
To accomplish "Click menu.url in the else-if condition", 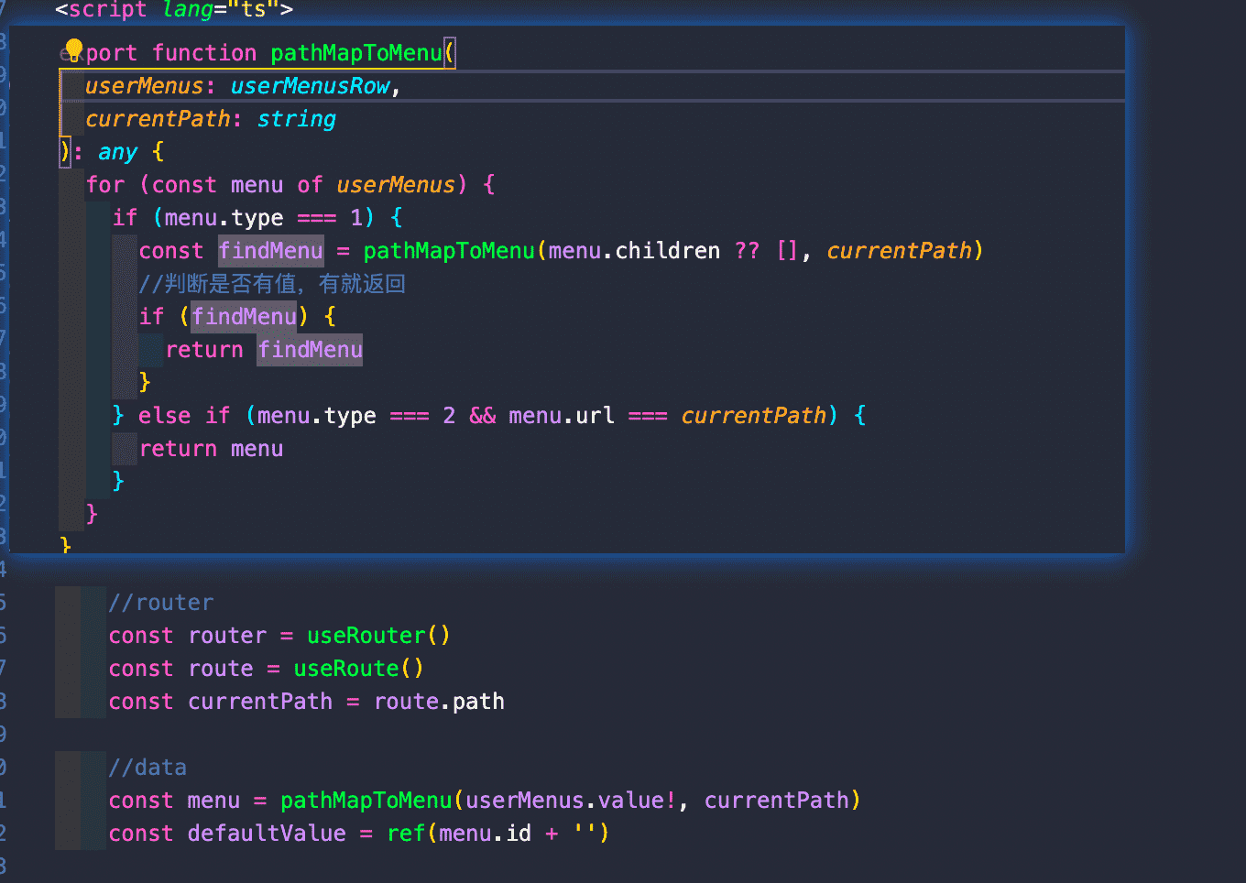I will [562, 416].
